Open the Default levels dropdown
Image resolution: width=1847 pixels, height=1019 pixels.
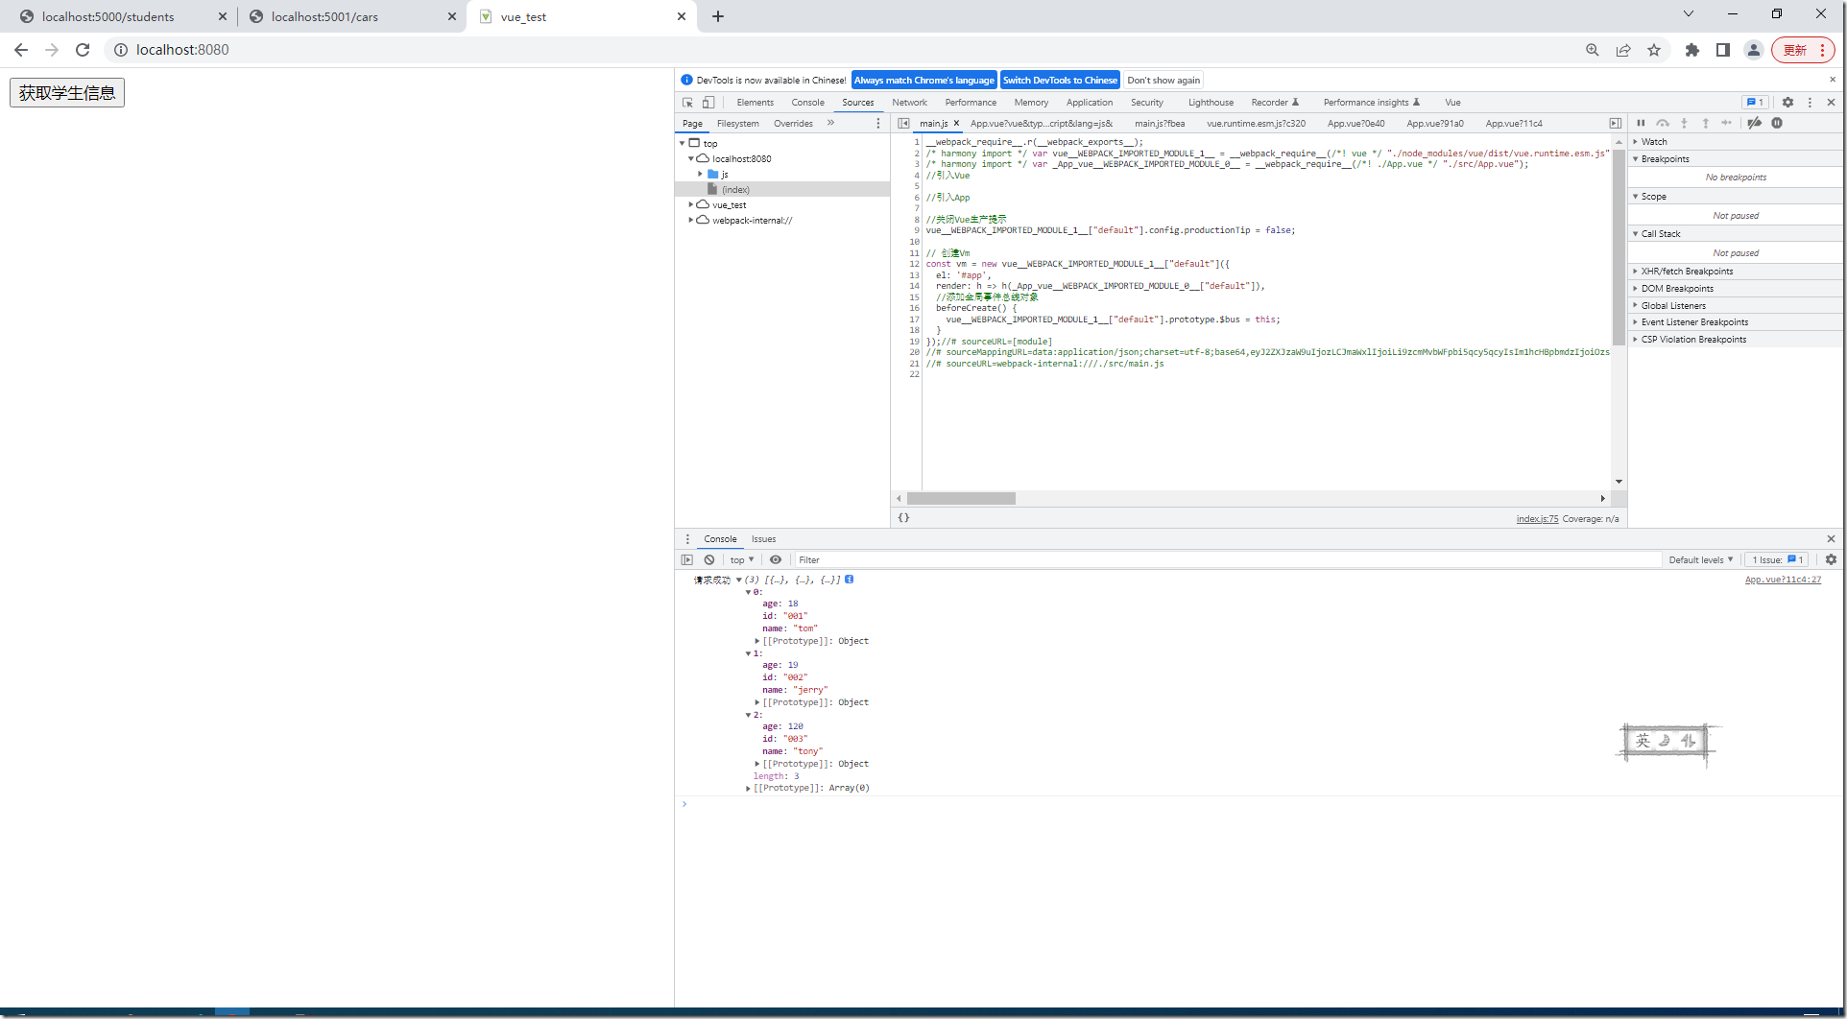[x=1700, y=559]
